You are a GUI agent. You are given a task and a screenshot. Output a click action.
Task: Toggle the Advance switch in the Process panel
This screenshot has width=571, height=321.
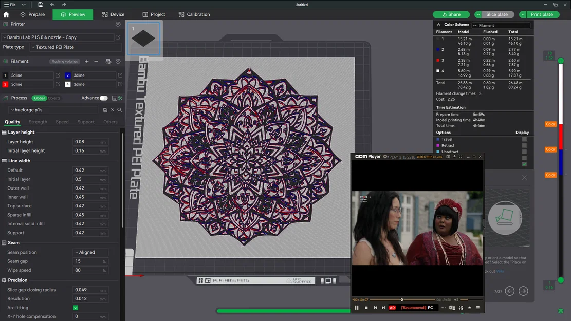[x=103, y=98]
